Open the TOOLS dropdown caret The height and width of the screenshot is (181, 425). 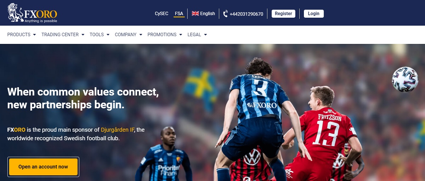108,35
